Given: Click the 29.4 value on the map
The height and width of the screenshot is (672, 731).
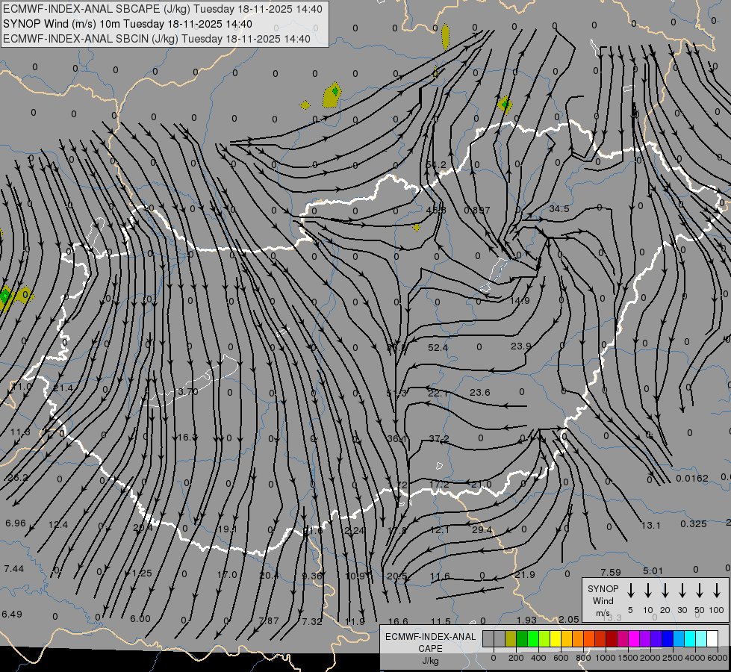Looking at the screenshot, I should (x=482, y=530).
